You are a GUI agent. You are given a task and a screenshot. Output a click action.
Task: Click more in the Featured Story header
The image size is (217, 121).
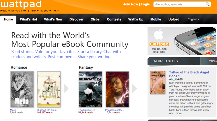[213, 61]
